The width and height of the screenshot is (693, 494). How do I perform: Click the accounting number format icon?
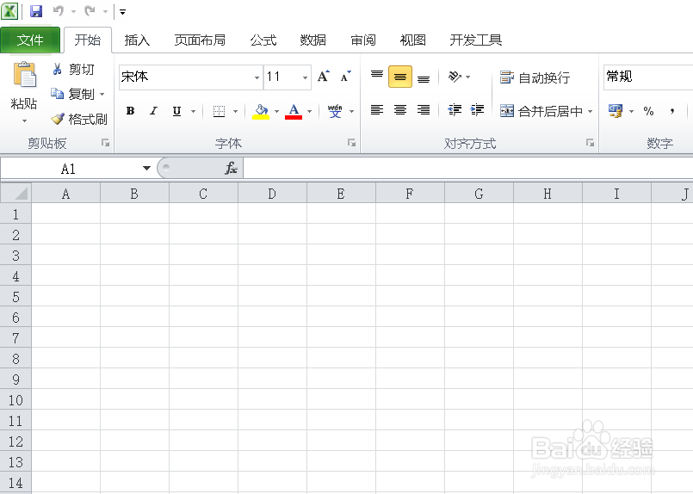[616, 111]
